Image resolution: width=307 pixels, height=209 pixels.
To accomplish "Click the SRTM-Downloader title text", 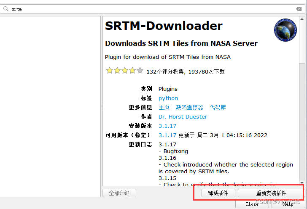I will click(164, 26).
